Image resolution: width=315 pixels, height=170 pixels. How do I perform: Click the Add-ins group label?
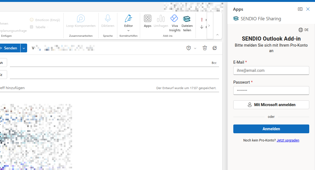[x=168, y=36]
